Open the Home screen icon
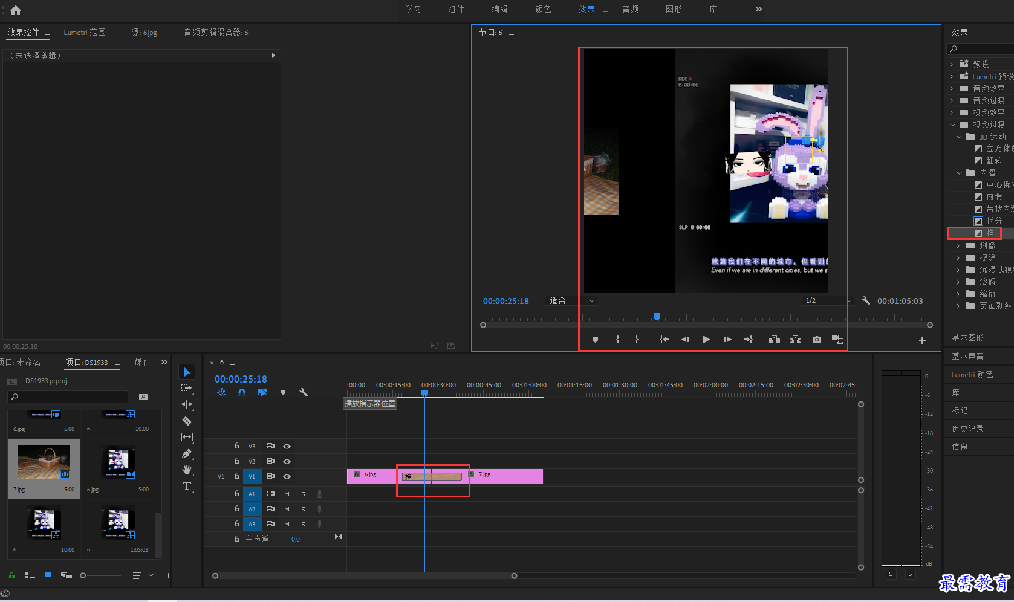This screenshot has height=602, width=1014. tap(16, 10)
